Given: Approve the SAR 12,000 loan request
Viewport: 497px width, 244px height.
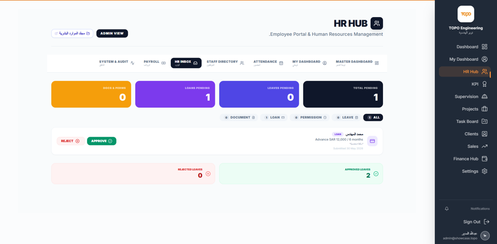Looking at the screenshot, I should point(101,141).
